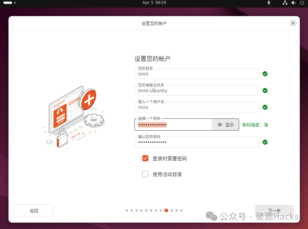Click the 键入一个用户名 username field
The image size is (308, 229).
(197, 107)
